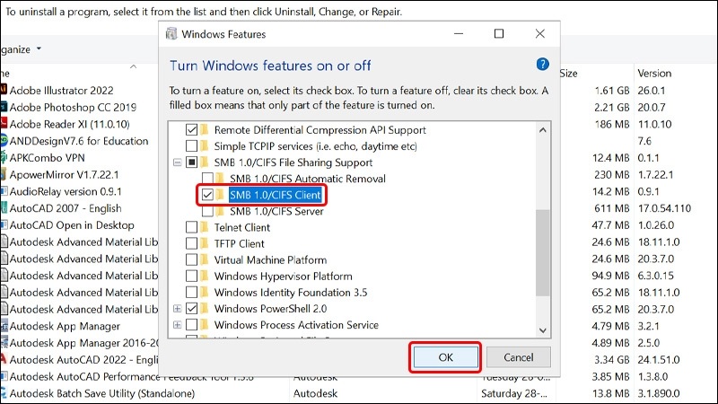The width and height of the screenshot is (718, 404).
Task: Enable the Telnet Client checkbox
Action: click(191, 227)
